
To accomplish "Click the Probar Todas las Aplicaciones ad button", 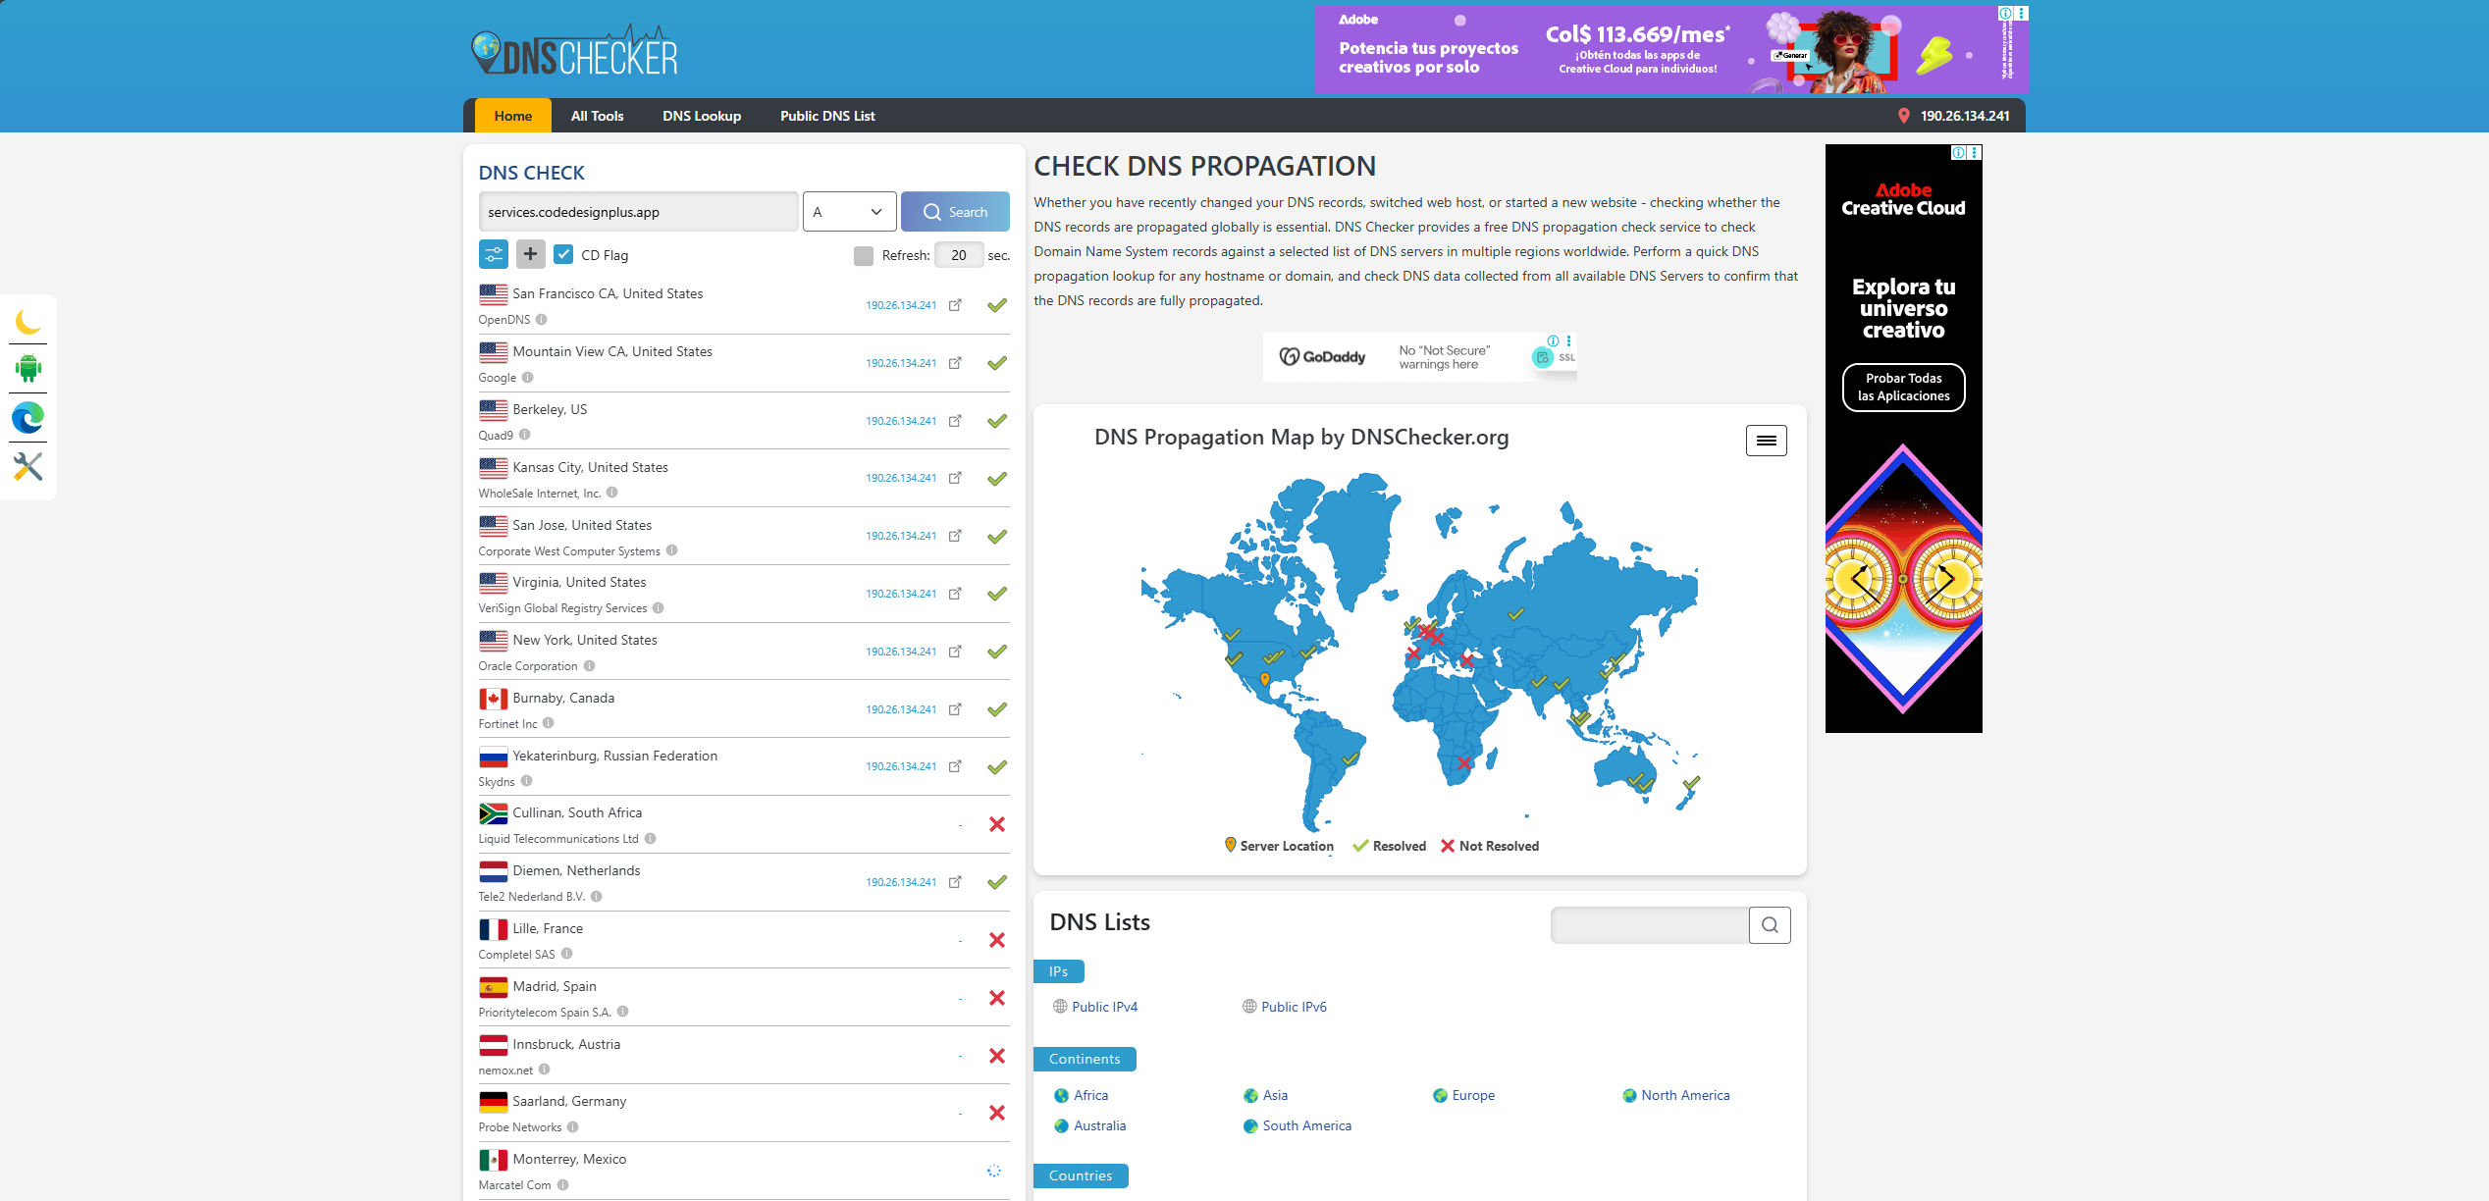I will (x=1903, y=388).
